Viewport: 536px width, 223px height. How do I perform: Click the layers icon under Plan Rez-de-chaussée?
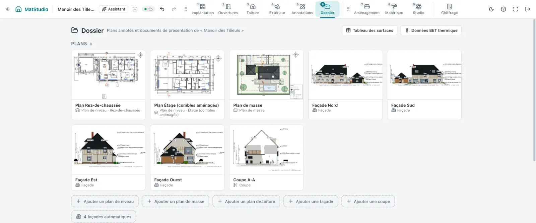[77, 110]
